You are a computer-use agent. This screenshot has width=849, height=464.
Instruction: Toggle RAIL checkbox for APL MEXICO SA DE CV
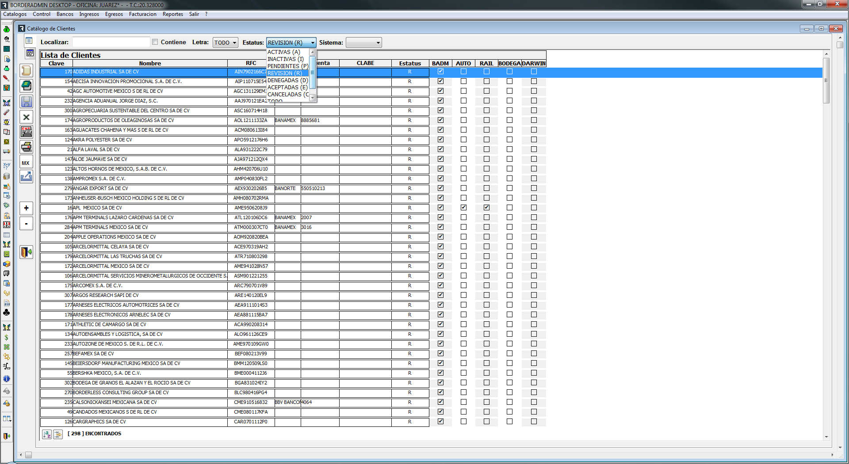pyautogui.click(x=486, y=208)
